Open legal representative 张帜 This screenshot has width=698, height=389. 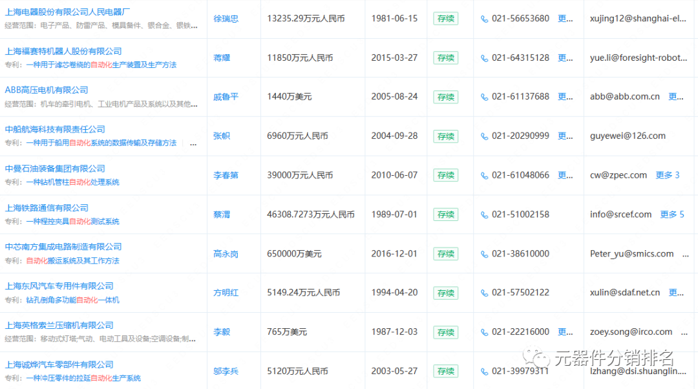(x=222, y=136)
